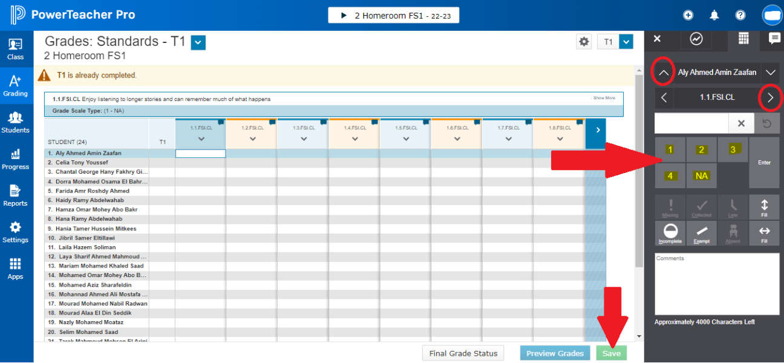Click the vertical Fill button
The image size is (784, 363).
pyautogui.click(x=764, y=206)
